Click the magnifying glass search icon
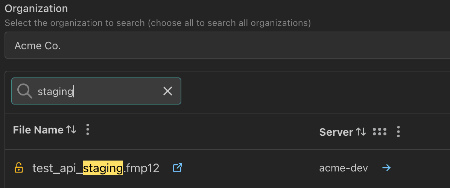Viewport: 450px width, 188px height. tap(25, 91)
